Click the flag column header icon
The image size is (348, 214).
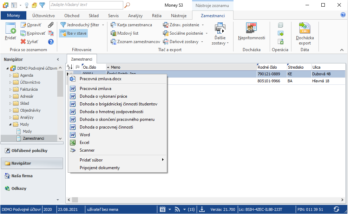(78, 67)
